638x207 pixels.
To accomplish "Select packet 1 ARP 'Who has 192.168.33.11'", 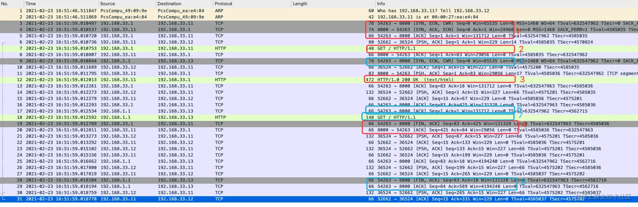I will (319, 11).
